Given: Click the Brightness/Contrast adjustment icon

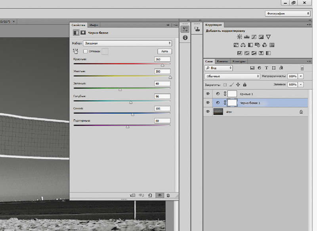Looking at the screenshot, I should [239, 37].
